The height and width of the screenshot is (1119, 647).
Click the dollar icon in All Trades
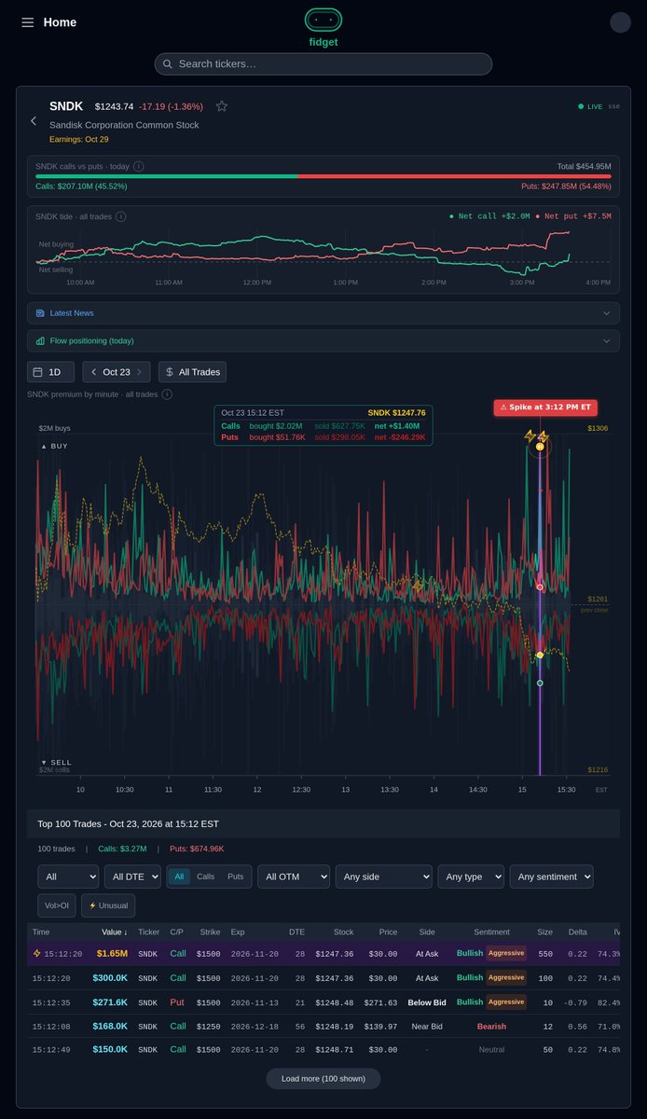tap(169, 372)
